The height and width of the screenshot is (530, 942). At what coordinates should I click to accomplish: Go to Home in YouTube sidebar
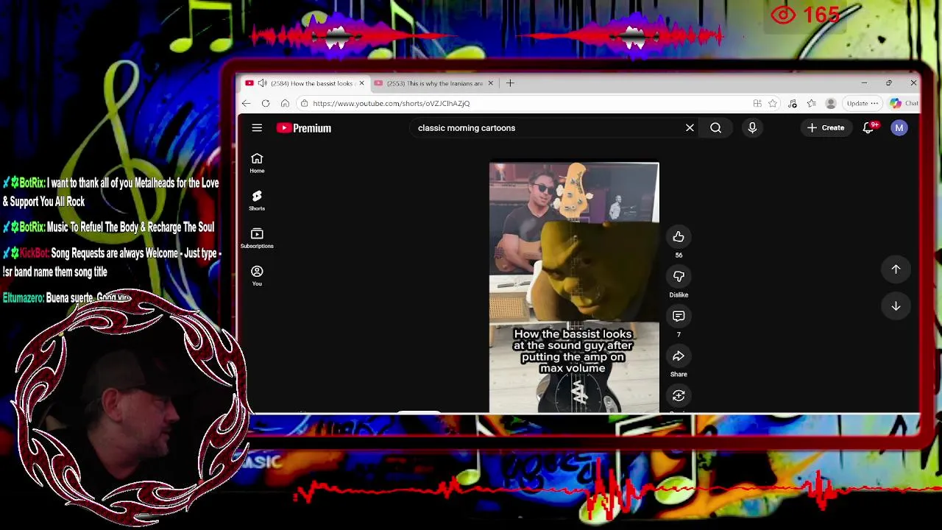[x=257, y=163]
